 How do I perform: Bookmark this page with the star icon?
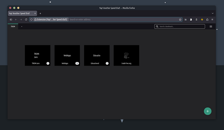coord(180,19)
